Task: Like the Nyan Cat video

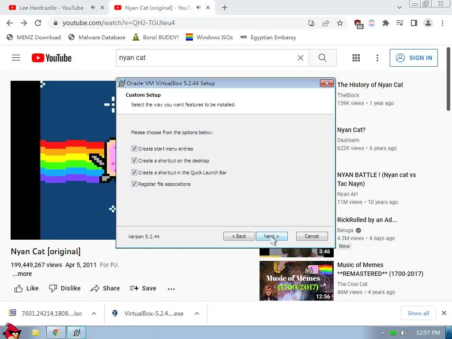Action: (x=26, y=288)
